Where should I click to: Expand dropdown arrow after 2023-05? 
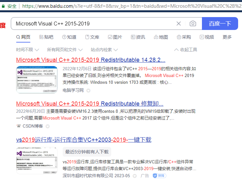tap(135, 176)
